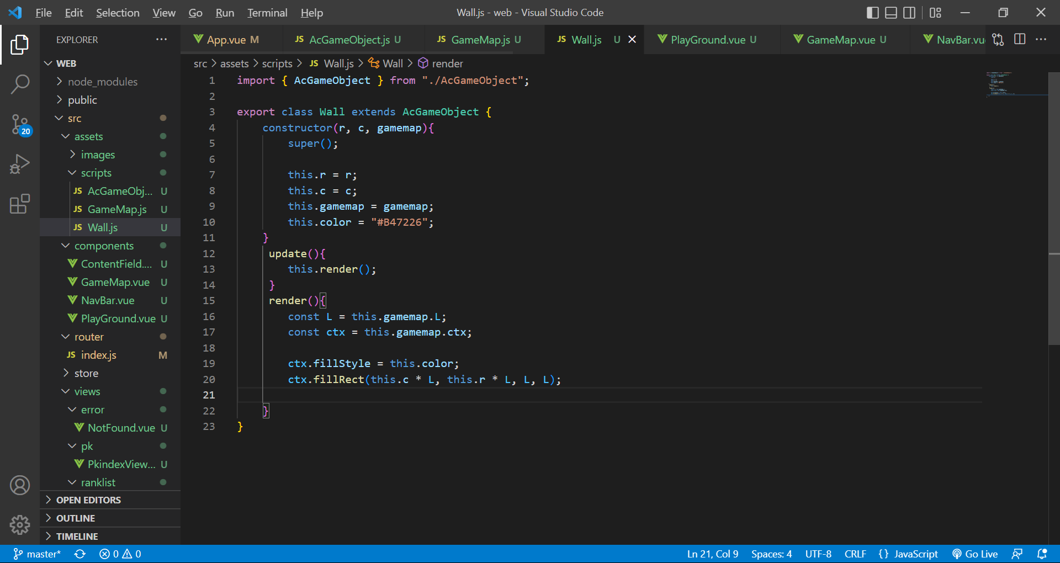
Task: Open notifications bell in status bar
Action: point(1042,554)
